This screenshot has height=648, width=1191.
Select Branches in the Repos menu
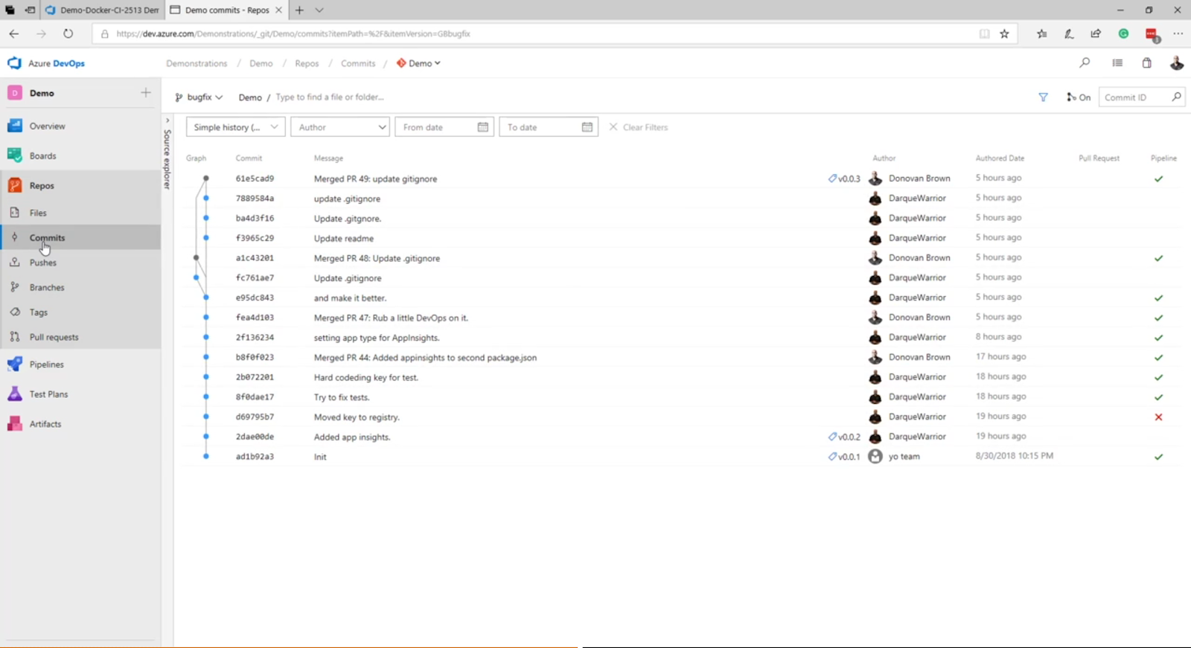tap(80, 287)
